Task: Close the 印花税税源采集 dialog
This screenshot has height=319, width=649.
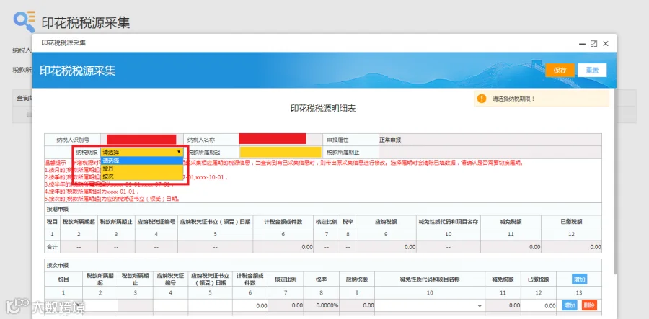Action: click(606, 43)
